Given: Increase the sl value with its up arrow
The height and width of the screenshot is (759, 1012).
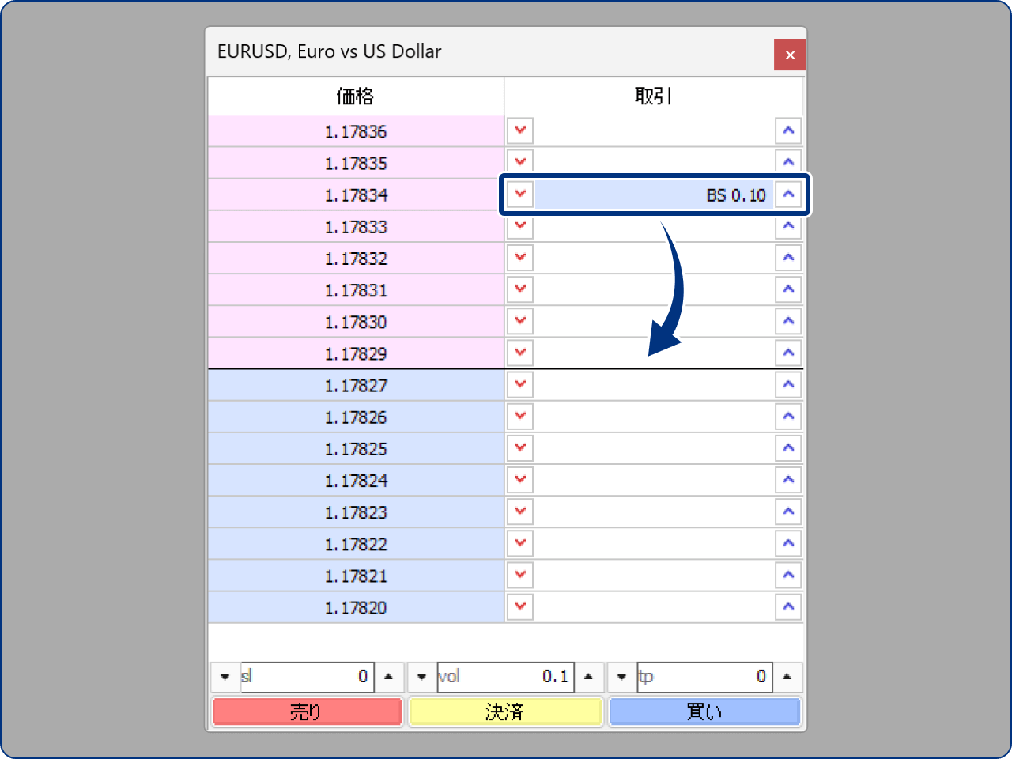Looking at the screenshot, I should click(388, 677).
